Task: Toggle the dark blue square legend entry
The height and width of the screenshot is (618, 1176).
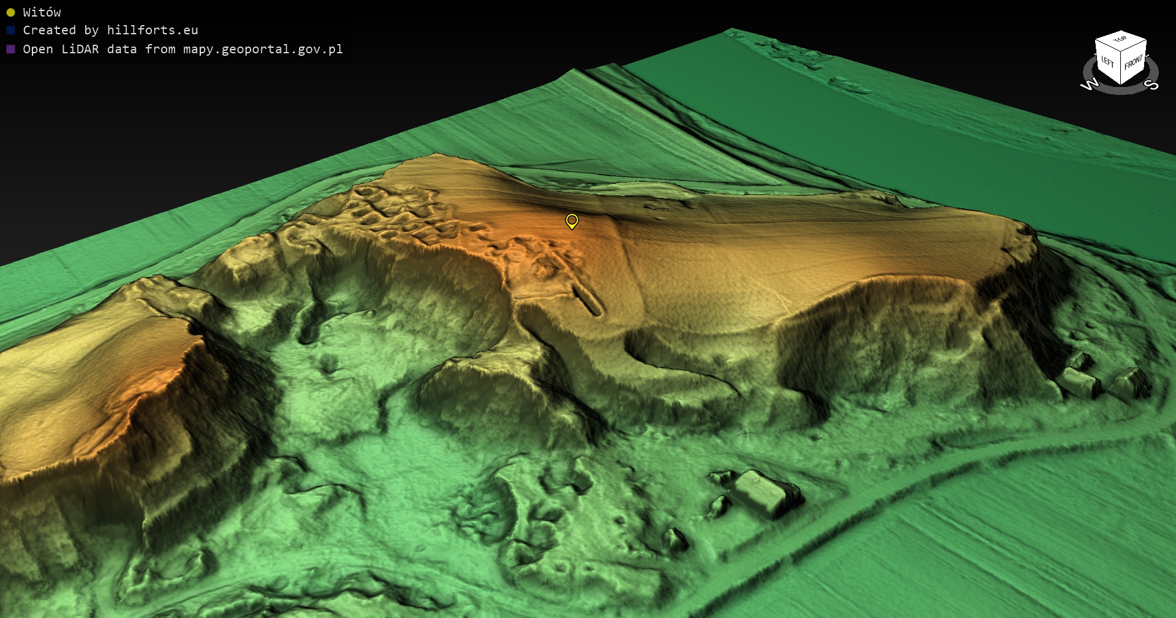Action: (x=10, y=30)
